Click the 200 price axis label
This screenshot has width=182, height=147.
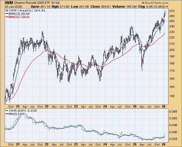[172, 50]
